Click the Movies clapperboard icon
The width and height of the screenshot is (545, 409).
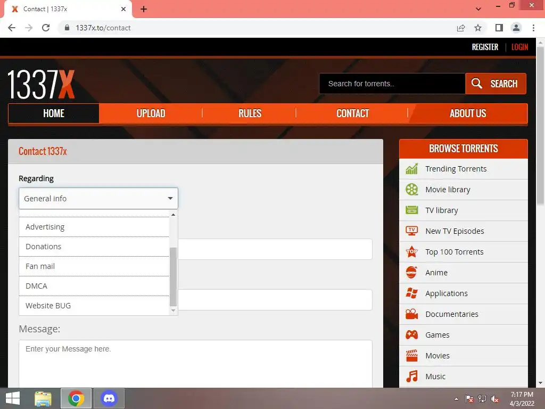coord(412,355)
